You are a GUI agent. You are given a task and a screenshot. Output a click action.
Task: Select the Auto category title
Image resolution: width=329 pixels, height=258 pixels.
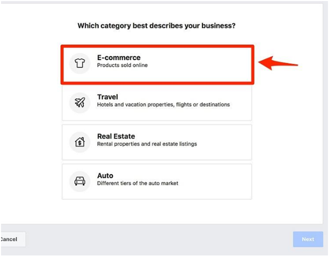tap(105, 176)
